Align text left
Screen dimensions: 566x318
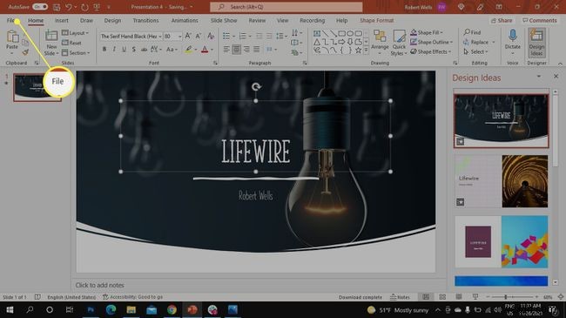coord(226,50)
